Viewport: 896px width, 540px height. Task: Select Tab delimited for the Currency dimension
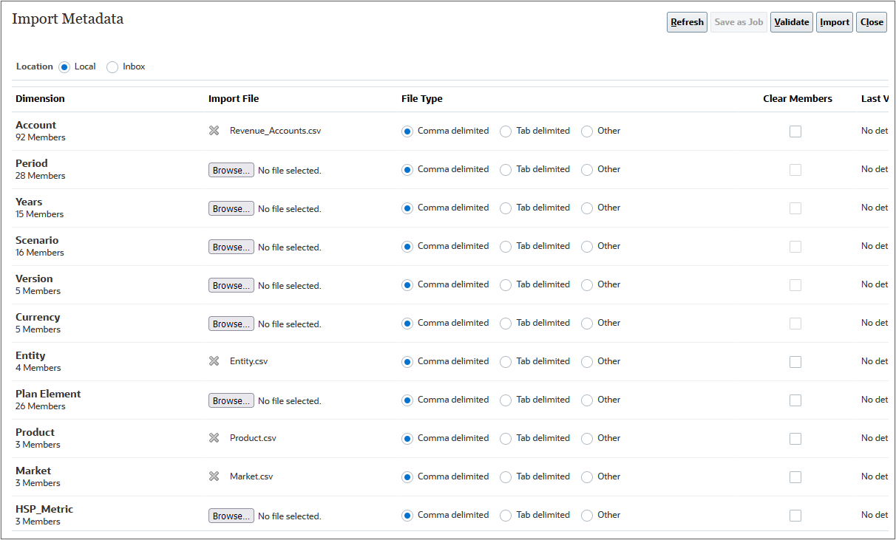tap(505, 323)
